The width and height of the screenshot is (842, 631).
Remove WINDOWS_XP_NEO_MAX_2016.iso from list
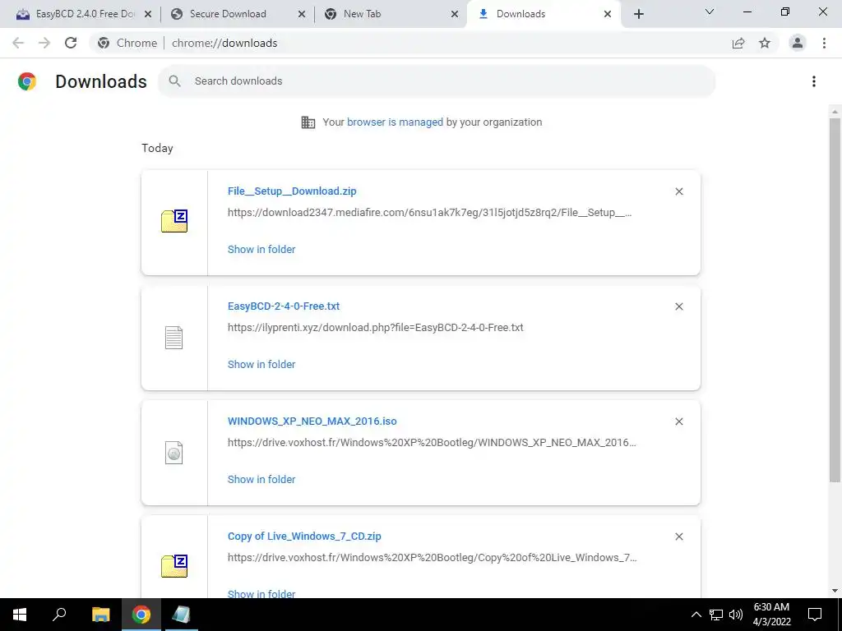point(678,421)
